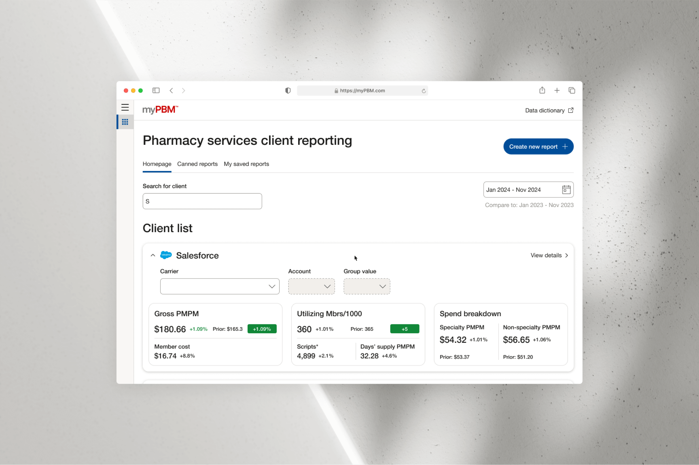Click the browser share icon
699x465 pixels.
coord(542,90)
